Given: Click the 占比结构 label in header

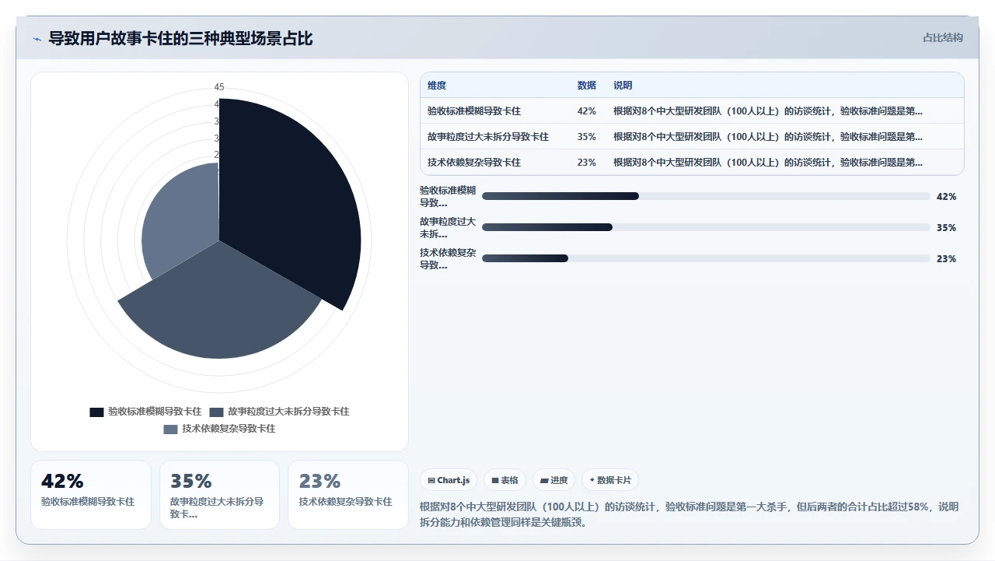Looking at the screenshot, I should [943, 37].
